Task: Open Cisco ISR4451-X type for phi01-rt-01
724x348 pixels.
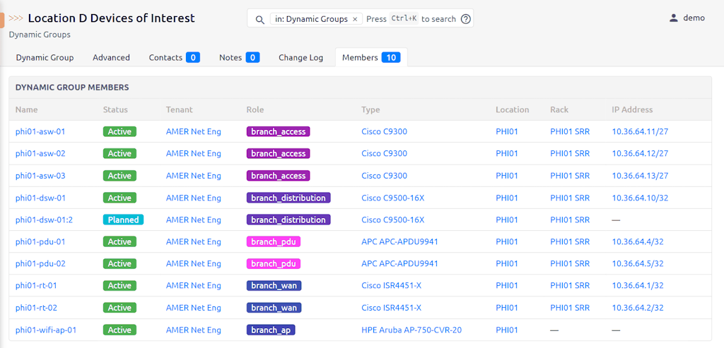Action: click(391, 285)
